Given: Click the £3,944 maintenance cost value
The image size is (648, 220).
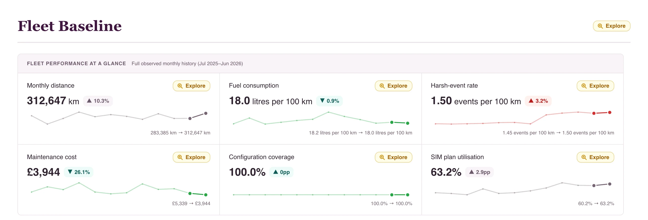Looking at the screenshot, I should click(x=43, y=172).
